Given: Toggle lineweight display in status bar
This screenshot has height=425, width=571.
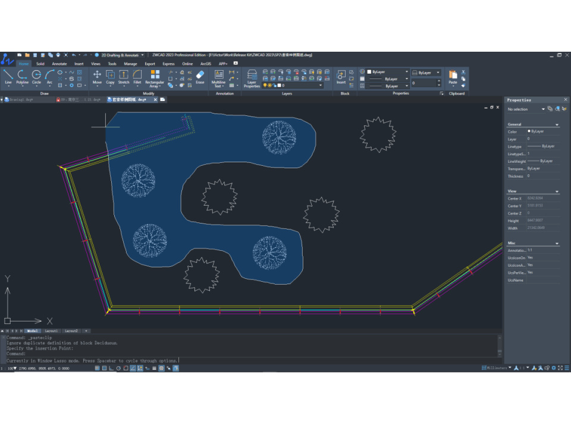Looking at the screenshot, I should pos(155,369).
